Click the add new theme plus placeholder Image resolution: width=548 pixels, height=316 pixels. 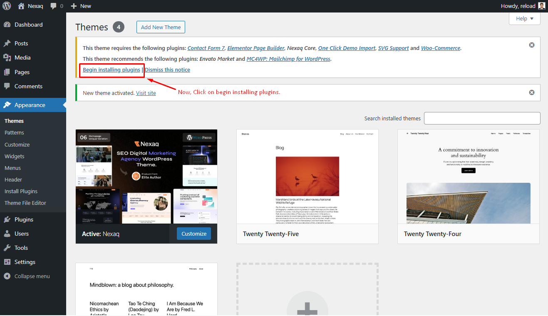(x=307, y=290)
